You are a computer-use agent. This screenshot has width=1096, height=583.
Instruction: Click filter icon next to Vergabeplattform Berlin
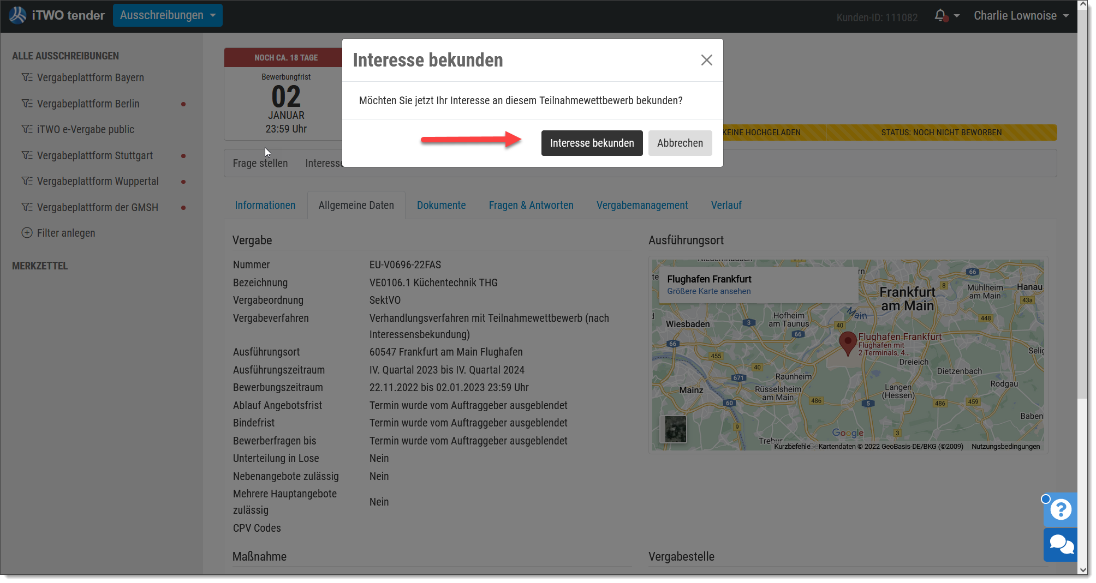[27, 104]
